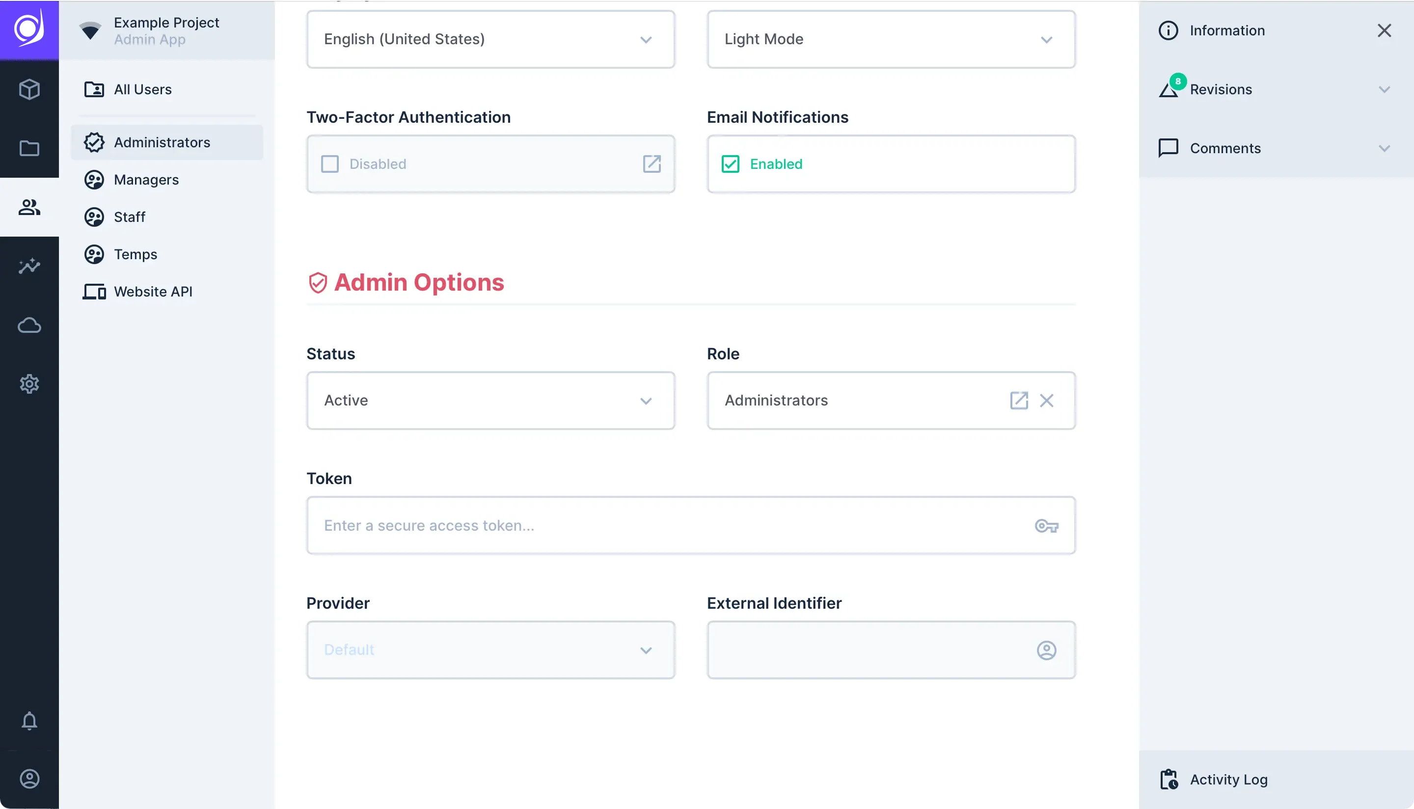Clear the Administrators role with the X icon
This screenshot has width=1414, height=809.
point(1047,400)
